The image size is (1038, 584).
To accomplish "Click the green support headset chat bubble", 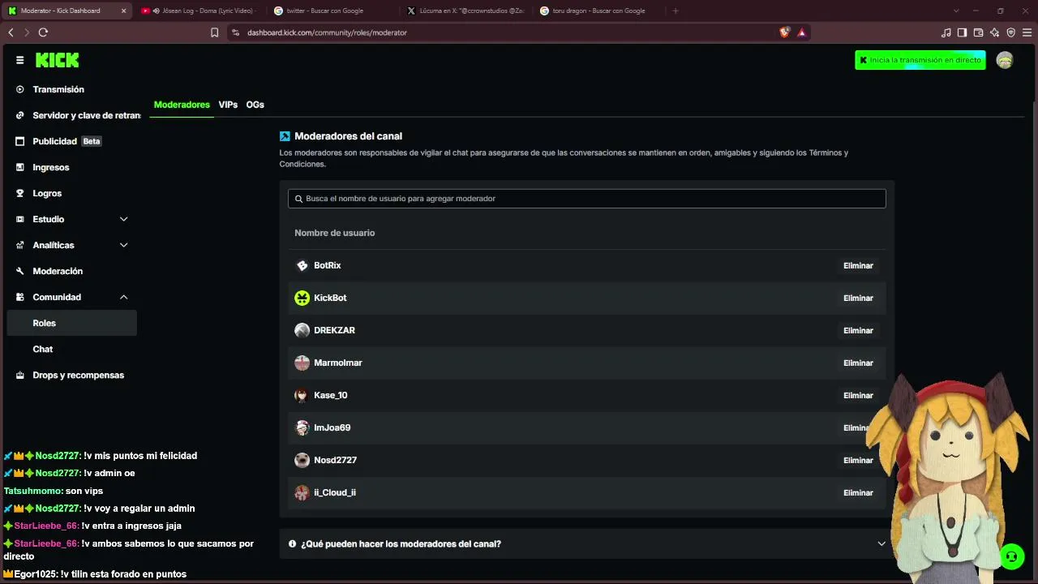I will pos(1011,556).
